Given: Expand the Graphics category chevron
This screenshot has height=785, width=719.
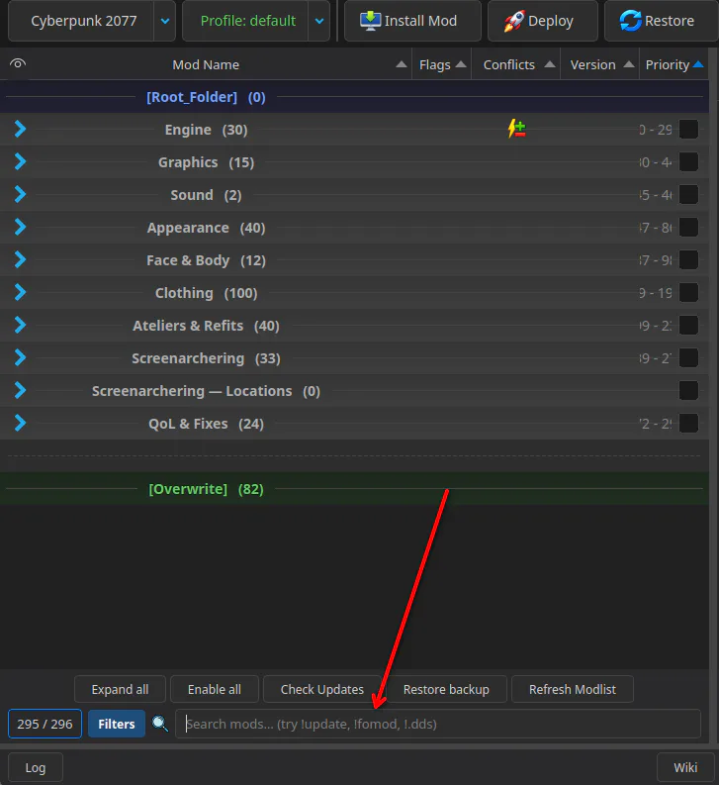Looking at the screenshot, I should click(x=20, y=161).
